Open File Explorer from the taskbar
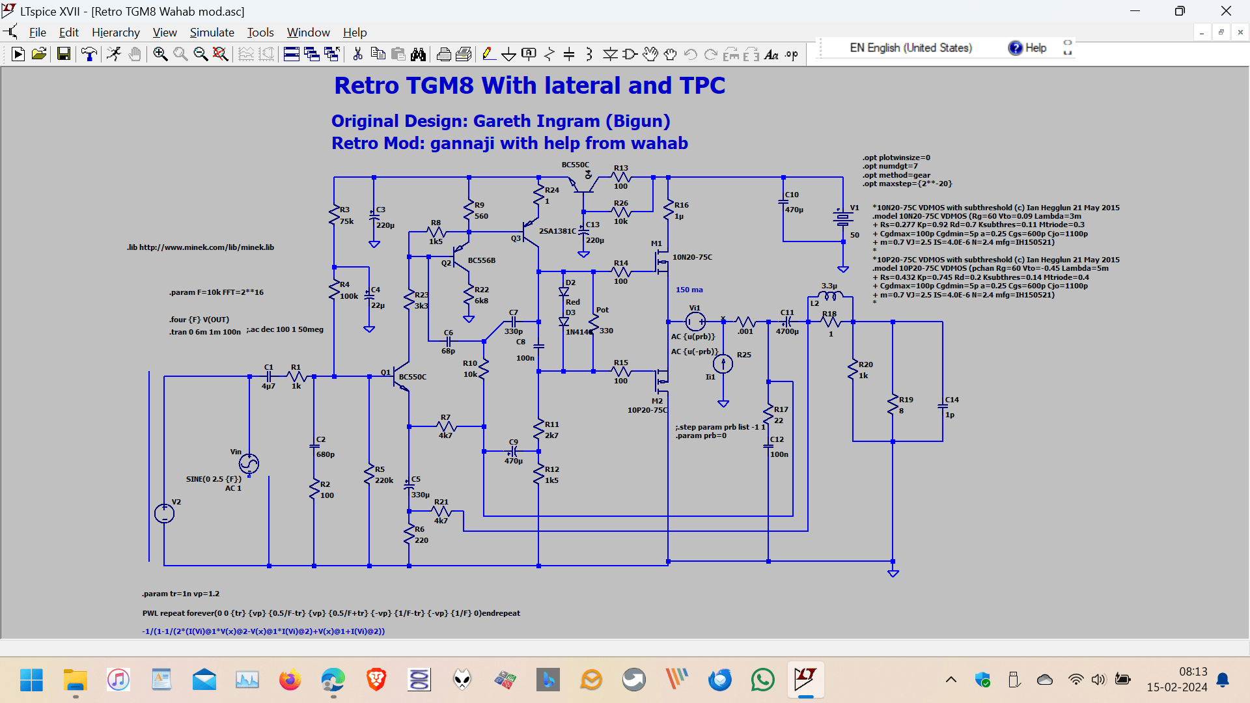Image resolution: width=1250 pixels, height=703 pixels. 76,680
